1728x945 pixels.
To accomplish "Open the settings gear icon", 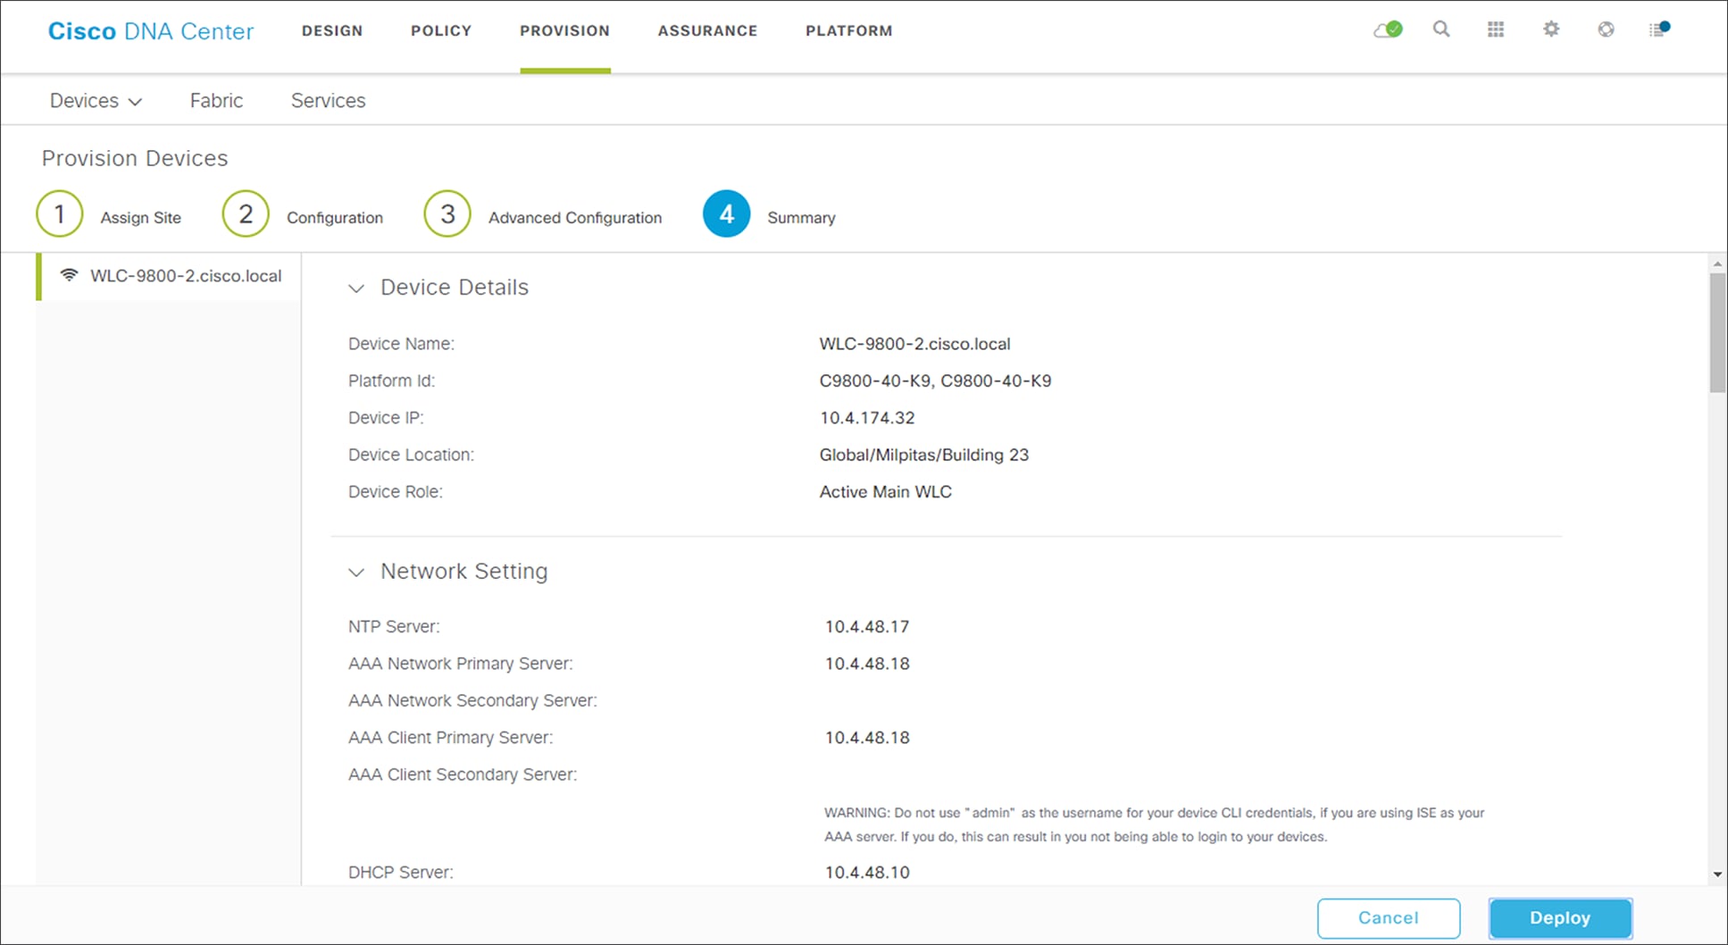I will point(1551,29).
